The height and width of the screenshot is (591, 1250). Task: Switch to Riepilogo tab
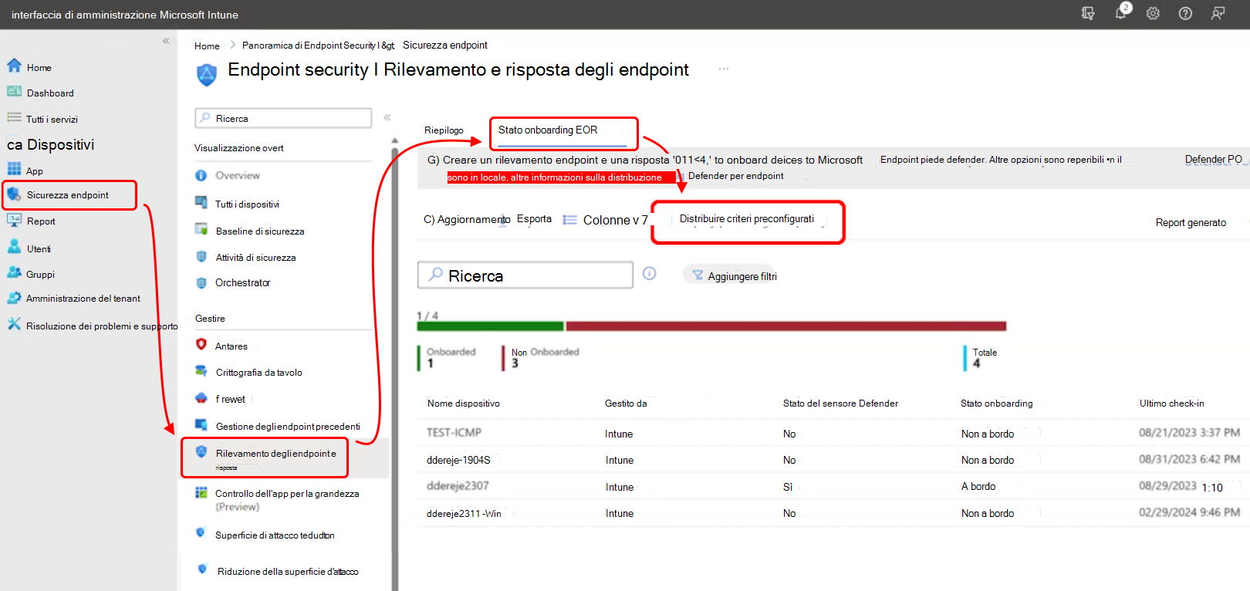coord(444,130)
